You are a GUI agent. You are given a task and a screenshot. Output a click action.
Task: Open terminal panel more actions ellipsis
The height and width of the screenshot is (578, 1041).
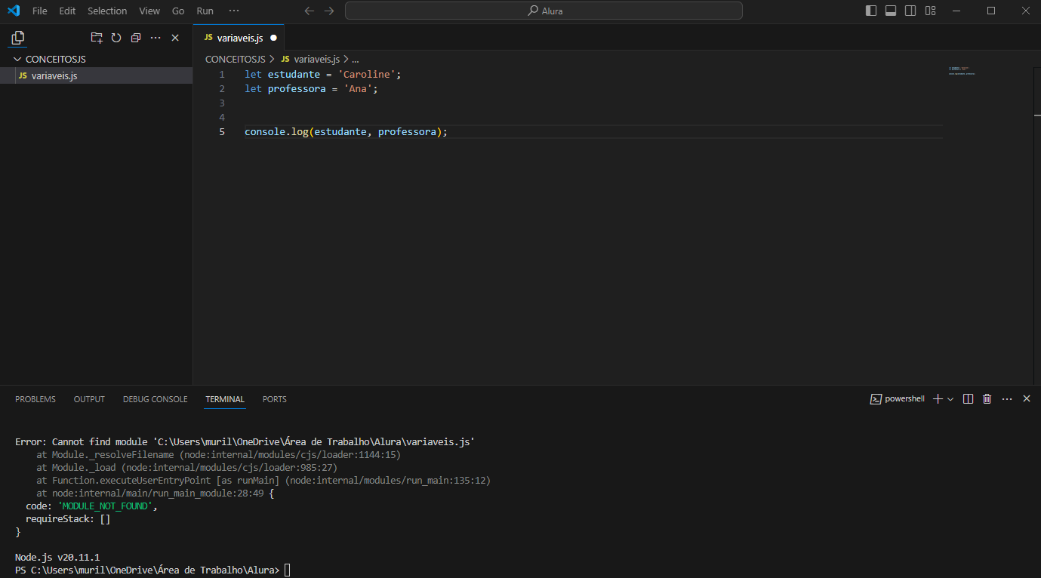point(1006,399)
